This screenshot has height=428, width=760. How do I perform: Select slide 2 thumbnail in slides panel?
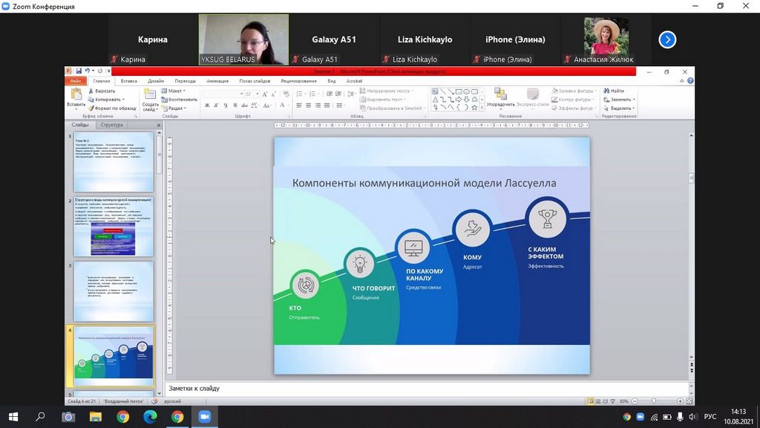coord(114,227)
